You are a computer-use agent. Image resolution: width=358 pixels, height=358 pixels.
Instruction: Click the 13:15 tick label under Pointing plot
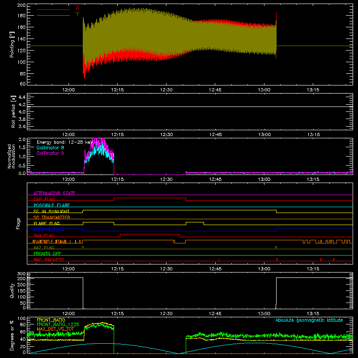pos(313,90)
